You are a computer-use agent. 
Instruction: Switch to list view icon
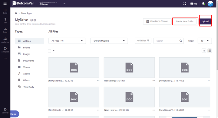click(x=210, y=51)
